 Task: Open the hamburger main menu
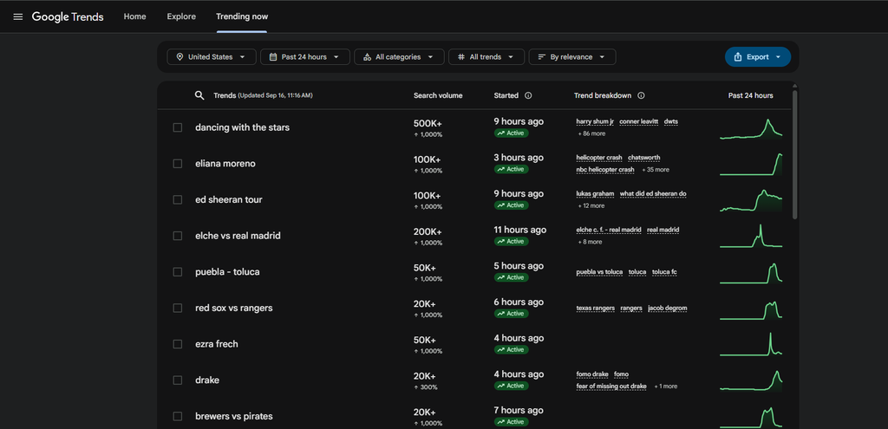18,17
